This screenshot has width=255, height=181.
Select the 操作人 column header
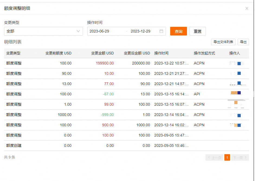(x=234, y=53)
